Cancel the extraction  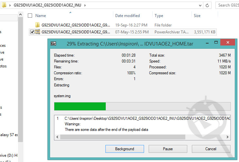[x=211, y=149]
